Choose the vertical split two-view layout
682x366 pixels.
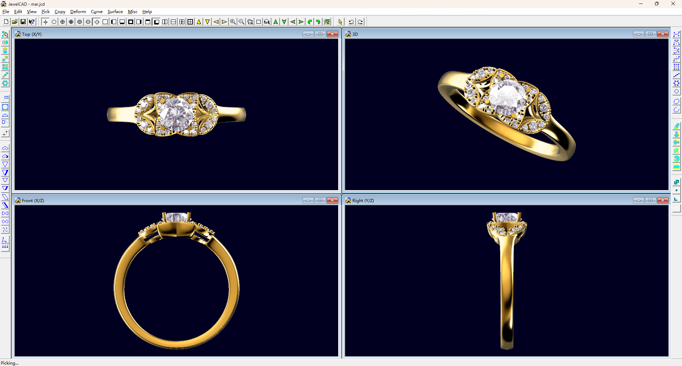pos(165,22)
